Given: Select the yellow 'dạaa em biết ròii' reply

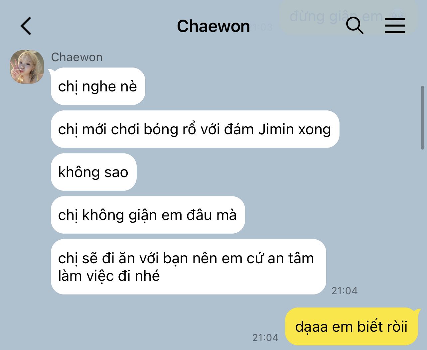Looking at the screenshot, I should [x=351, y=327].
